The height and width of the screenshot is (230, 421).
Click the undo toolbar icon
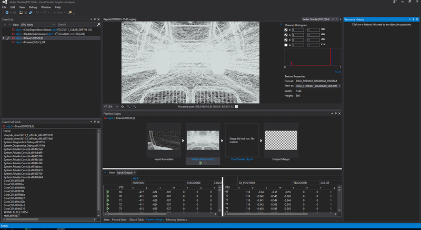37,13
